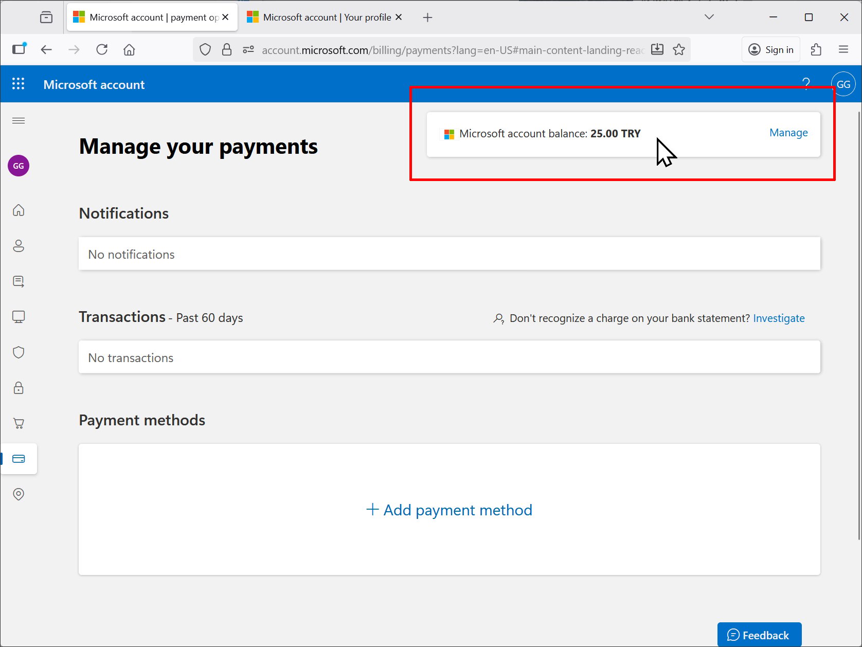Open site permissions icon in address bar
The width and height of the screenshot is (862, 647).
[248, 50]
